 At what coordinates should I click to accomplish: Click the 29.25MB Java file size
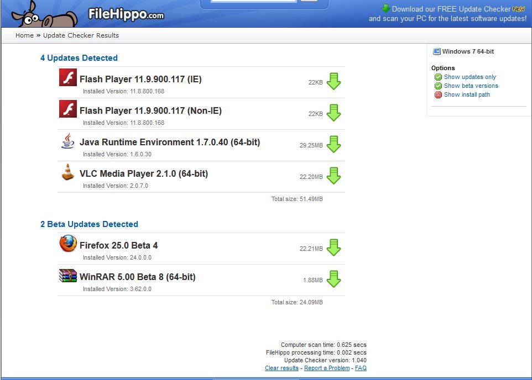pyautogui.click(x=311, y=145)
